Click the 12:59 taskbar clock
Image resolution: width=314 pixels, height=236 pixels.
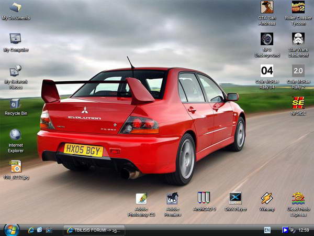click(304, 230)
